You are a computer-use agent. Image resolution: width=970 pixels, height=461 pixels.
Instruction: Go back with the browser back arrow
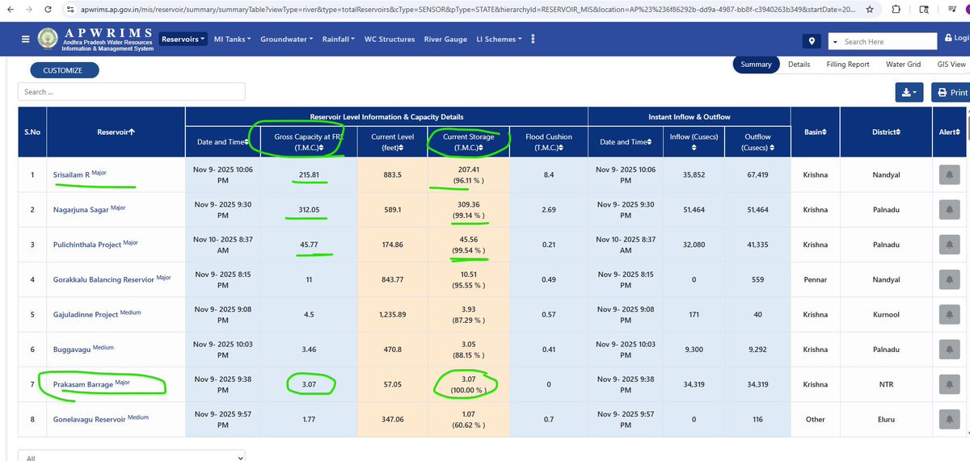(x=9, y=9)
